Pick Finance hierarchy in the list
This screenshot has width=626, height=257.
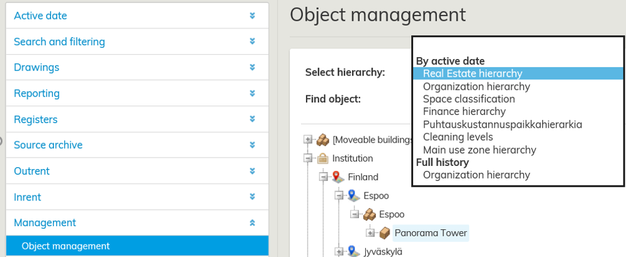point(464,112)
